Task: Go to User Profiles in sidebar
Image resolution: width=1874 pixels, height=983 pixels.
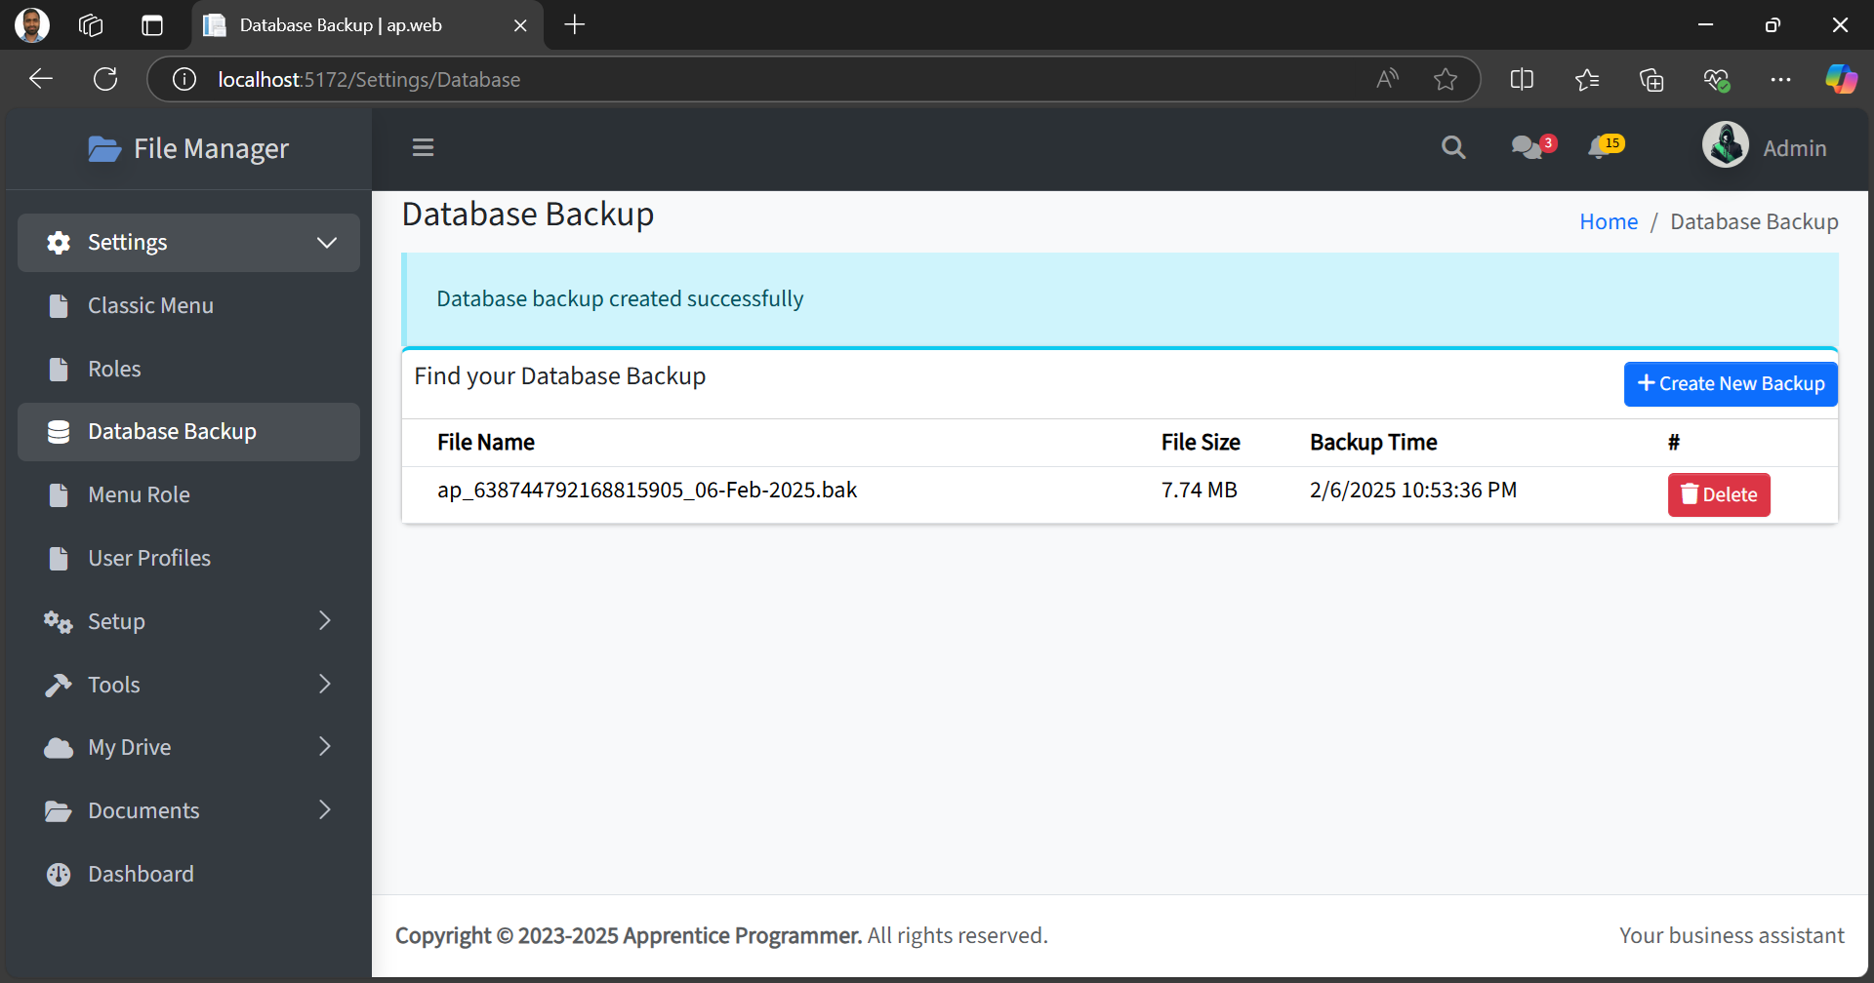Action: (149, 558)
